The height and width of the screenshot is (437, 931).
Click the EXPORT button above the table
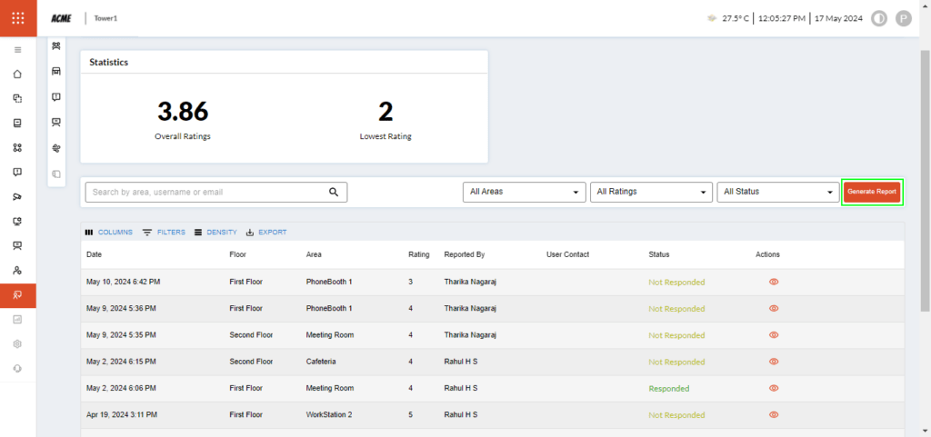[x=266, y=233]
